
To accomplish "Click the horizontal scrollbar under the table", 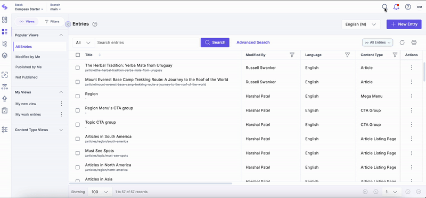I will coord(151,183).
